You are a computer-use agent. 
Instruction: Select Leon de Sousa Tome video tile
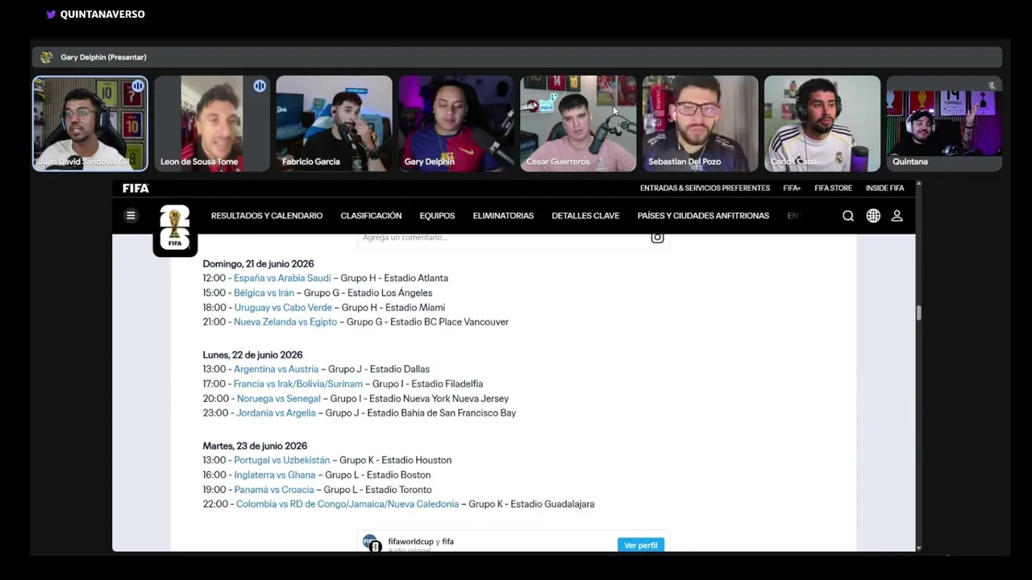212,123
